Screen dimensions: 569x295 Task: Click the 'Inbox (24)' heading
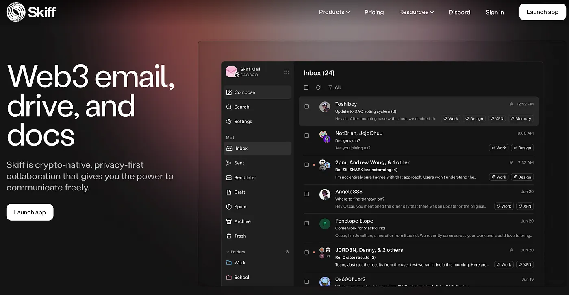coord(319,73)
